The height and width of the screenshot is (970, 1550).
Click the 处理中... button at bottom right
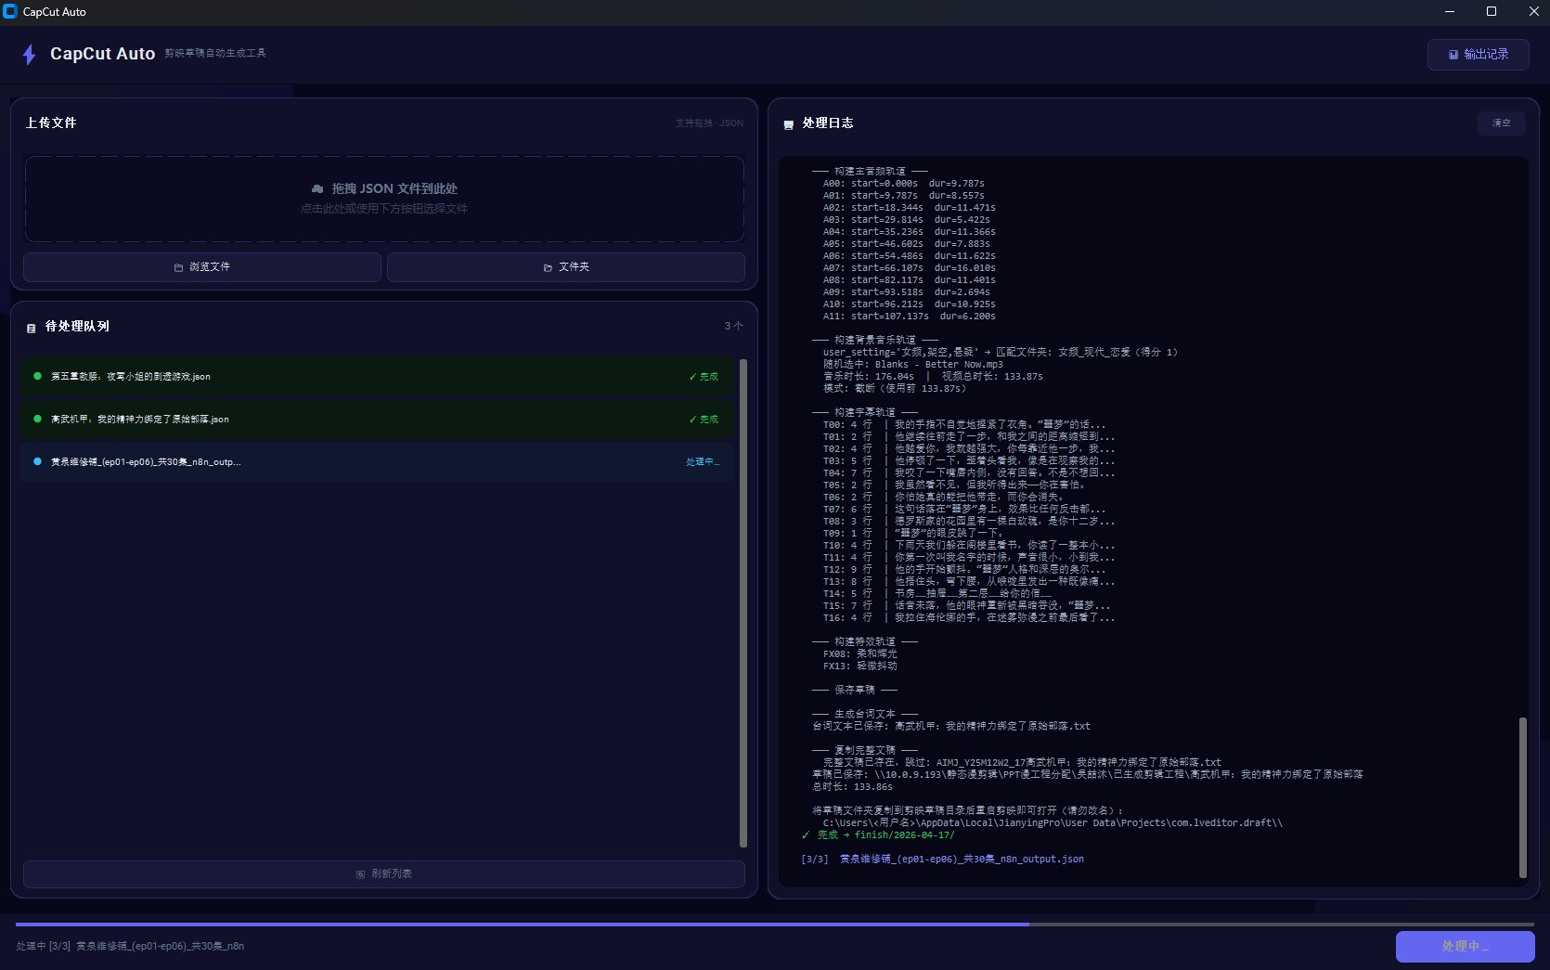(1465, 947)
